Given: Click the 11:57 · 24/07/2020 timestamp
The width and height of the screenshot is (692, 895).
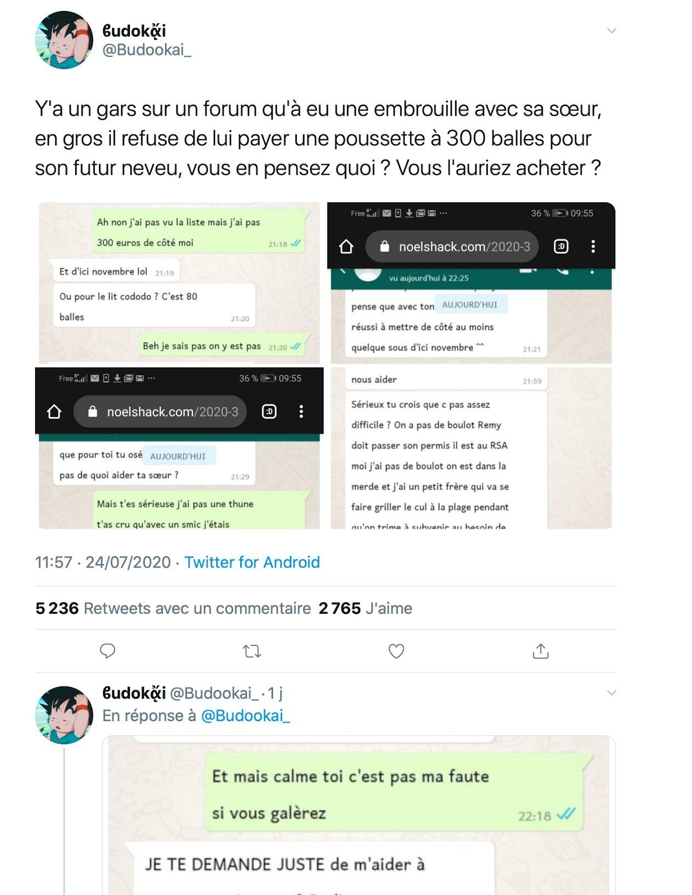Looking at the screenshot, I should (x=103, y=562).
